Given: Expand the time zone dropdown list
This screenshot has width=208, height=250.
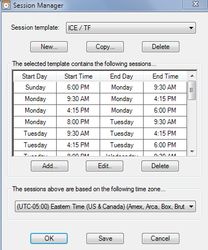Looking at the screenshot, I should pos(105,207).
